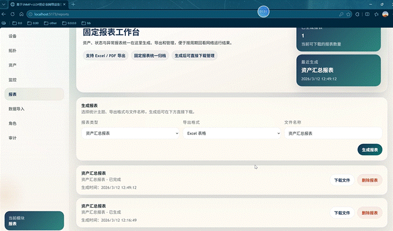Close the SNMP+LLDP browser tab

[64, 4]
